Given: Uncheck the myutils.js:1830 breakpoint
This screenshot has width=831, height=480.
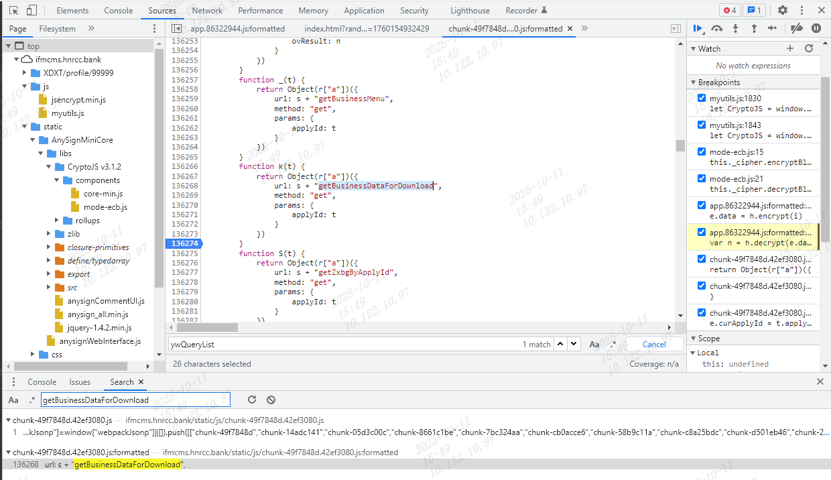Looking at the screenshot, I should click(702, 99).
